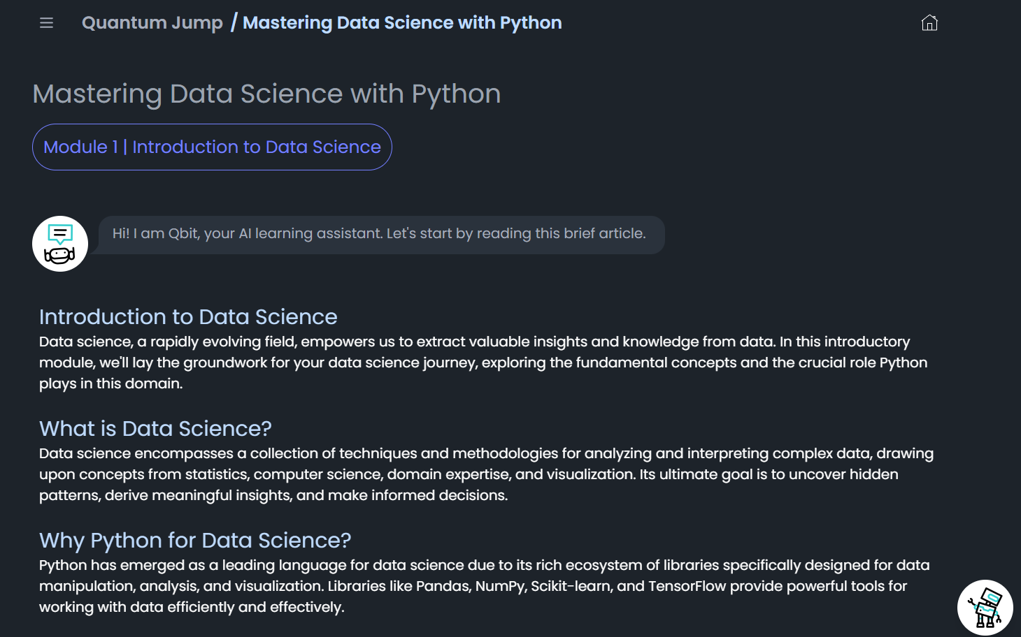Click the Qbit assistant avatar
The image size is (1021, 637).
(x=60, y=244)
